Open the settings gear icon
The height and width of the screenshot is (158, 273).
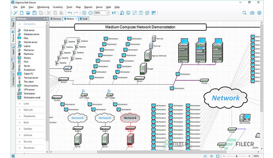[260, 13]
